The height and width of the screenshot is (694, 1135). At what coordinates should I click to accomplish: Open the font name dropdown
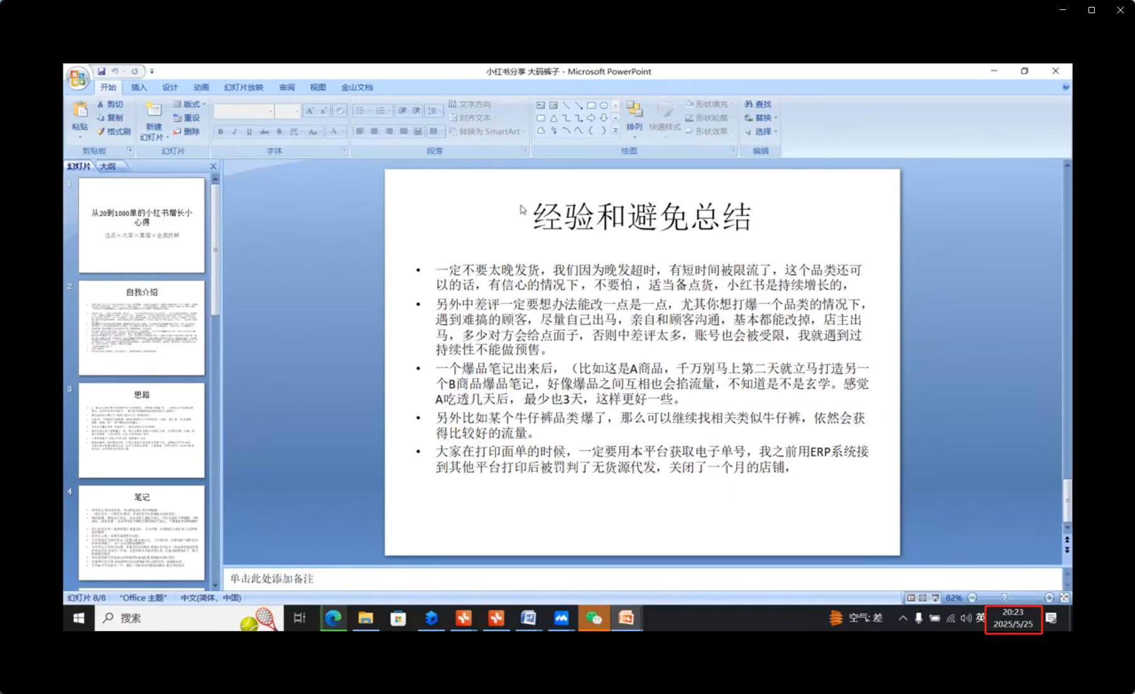click(271, 112)
